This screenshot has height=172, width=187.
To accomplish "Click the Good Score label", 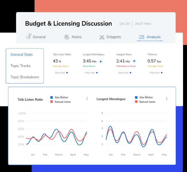I will pos(89,66).
